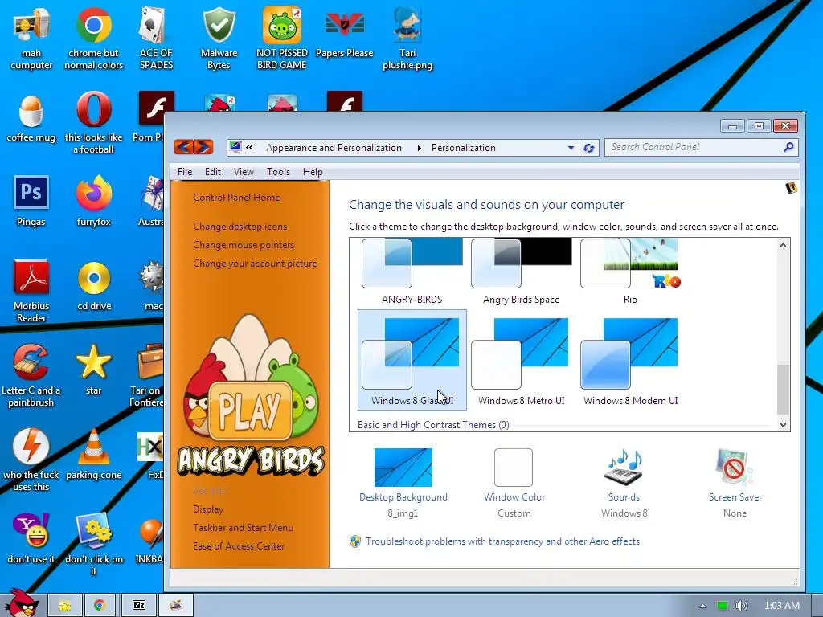Viewport: 823px width, 617px height.
Task: Click the Angry Birds start button
Action: coord(21,603)
